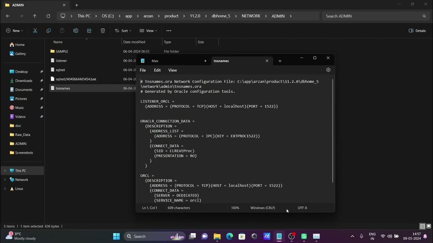Click the Share icon in Explorer toolbar
Viewport: 433px width, 243px height.
(x=89, y=31)
